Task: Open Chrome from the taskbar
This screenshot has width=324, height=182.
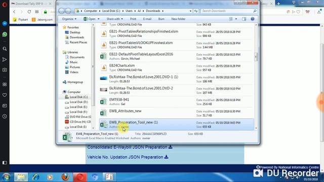Action: point(95,177)
